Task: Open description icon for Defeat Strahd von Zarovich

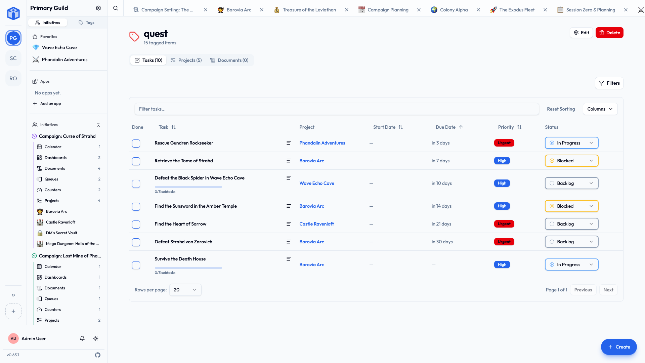Action: 289,242
